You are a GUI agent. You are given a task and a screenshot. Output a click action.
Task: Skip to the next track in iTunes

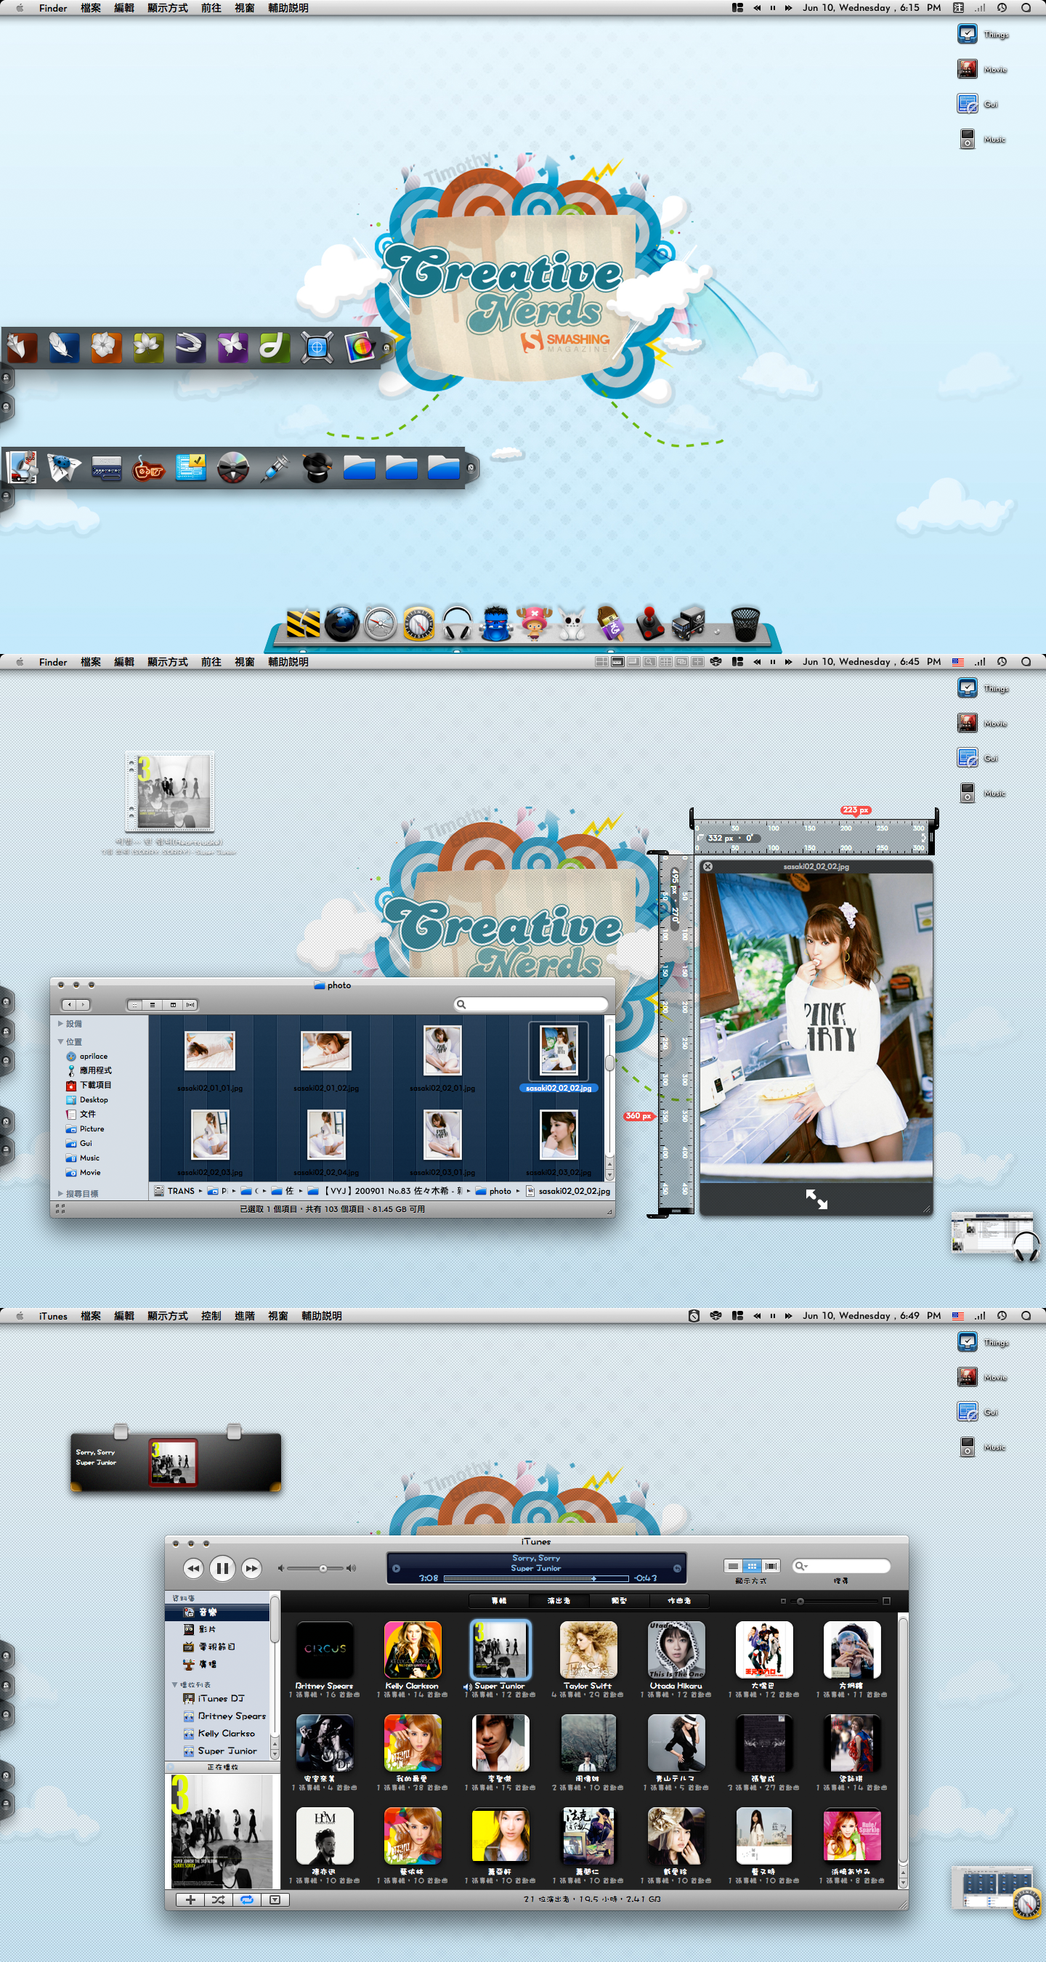point(251,1568)
